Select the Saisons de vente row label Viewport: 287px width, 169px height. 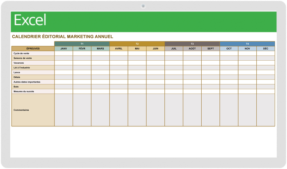tap(33, 58)
